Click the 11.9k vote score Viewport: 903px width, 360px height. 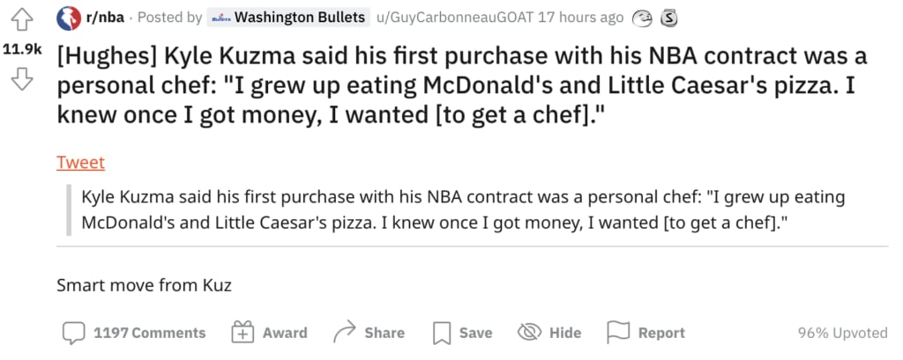pos(22,50)
